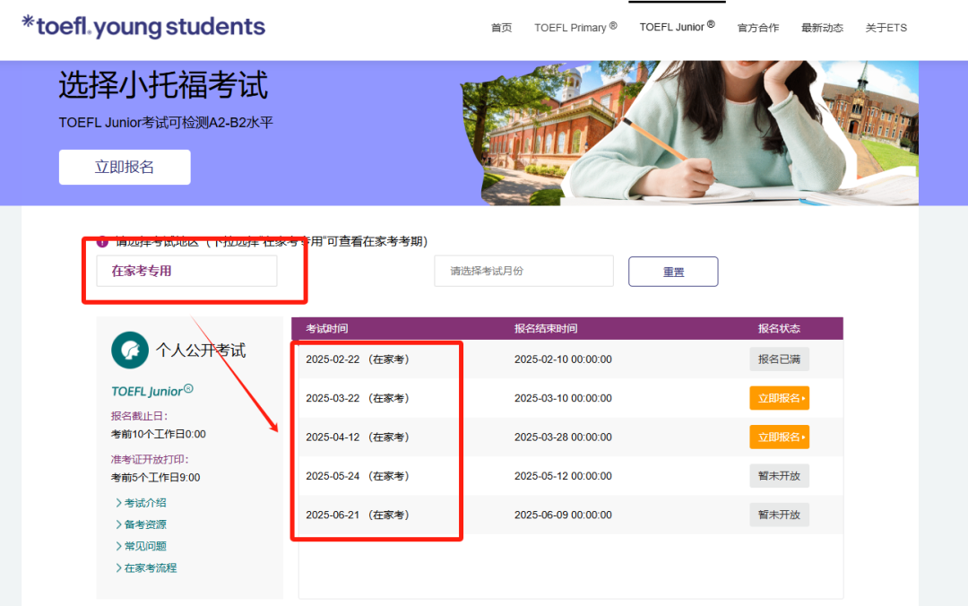
Task: Open the TOEFL Primary nav item
Action: (575, 28)
